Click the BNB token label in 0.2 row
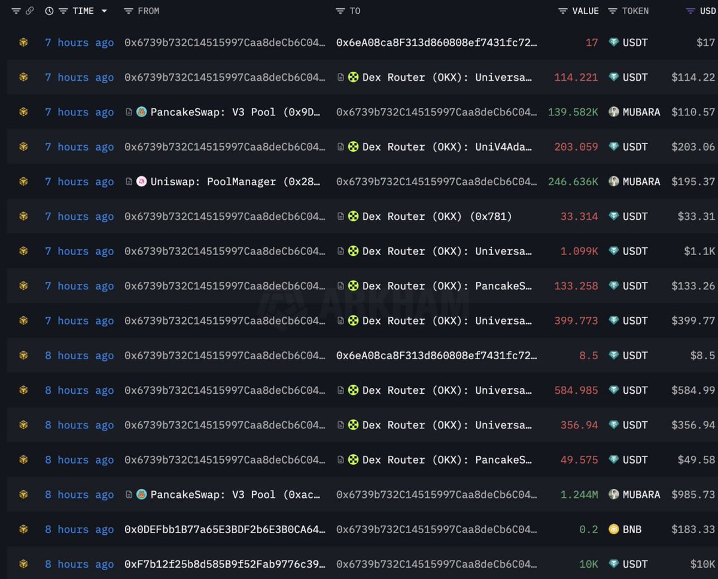Screen dimensions: 718x579 click(632, 529)
